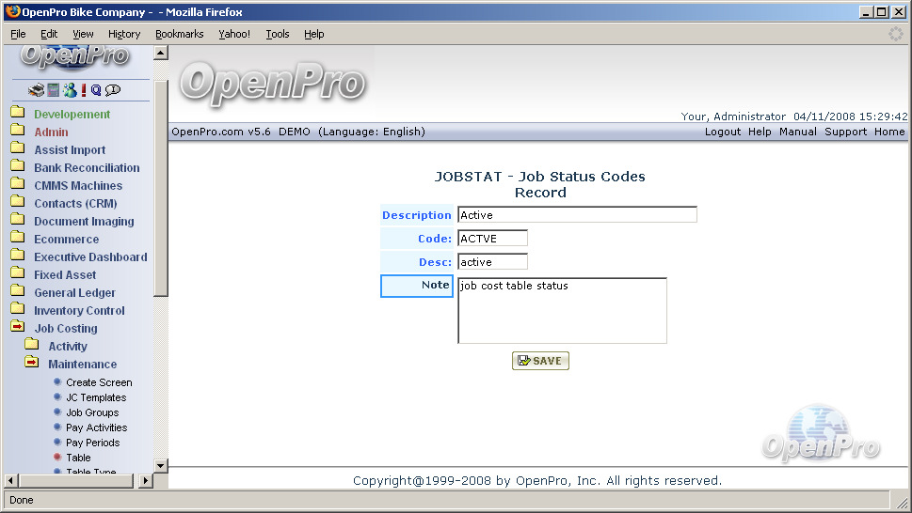Click the red exclamation mark icon

(84, 90)
